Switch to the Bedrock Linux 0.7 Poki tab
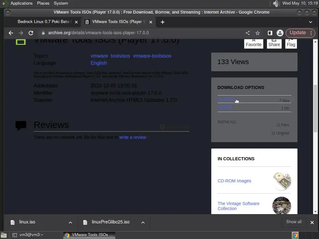The height and width of the screenshot is (239, 319). (44, 22)
